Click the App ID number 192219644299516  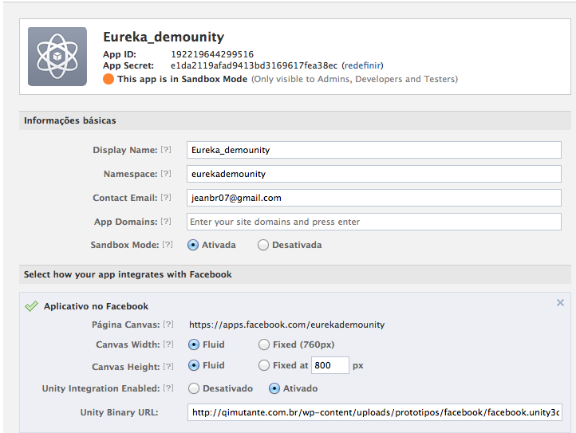click(x=212, y=54)
